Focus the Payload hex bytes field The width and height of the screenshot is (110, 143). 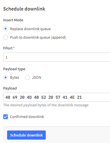click(57, 97)
